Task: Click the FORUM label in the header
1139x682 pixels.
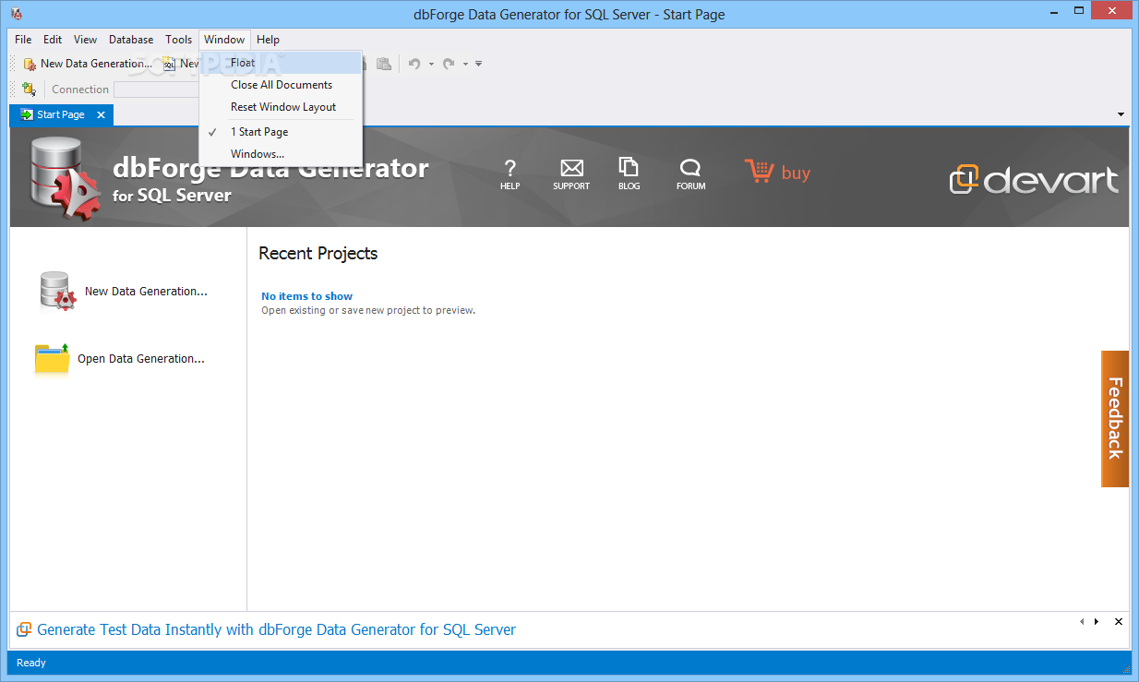Action: tap(690, 186)
